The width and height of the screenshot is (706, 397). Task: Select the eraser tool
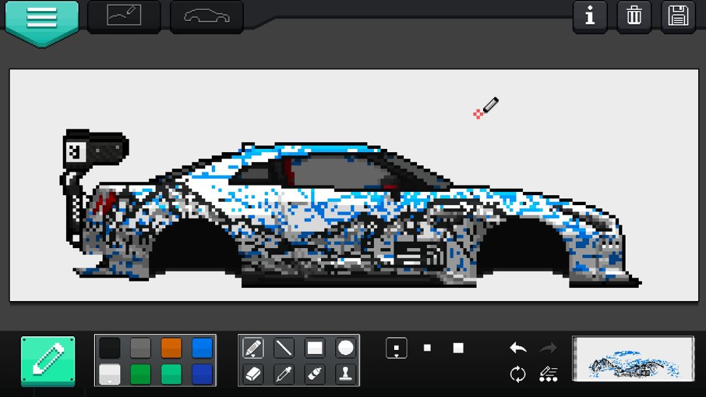tap(253, 373)
